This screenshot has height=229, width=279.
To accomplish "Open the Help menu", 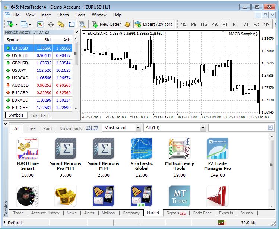I will (117, 15).
